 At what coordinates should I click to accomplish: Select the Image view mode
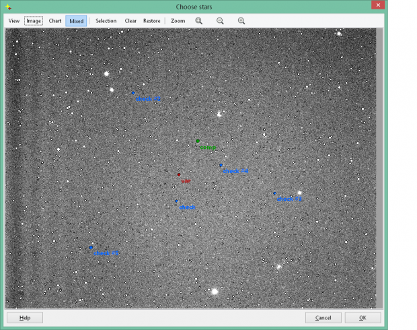(34, 21)
